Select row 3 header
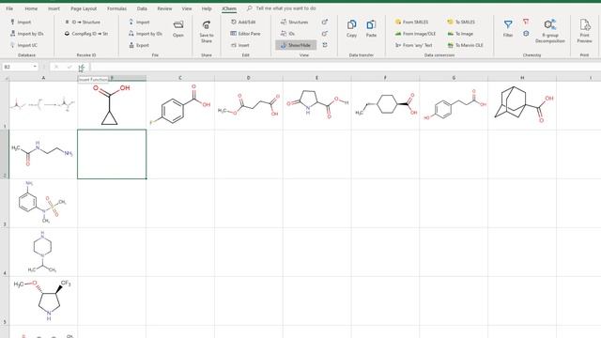 [5, 203]
